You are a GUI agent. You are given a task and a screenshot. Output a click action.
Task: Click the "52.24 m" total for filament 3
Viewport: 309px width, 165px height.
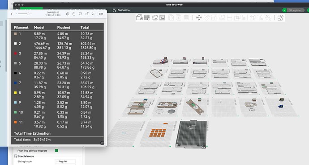(87, 54)
